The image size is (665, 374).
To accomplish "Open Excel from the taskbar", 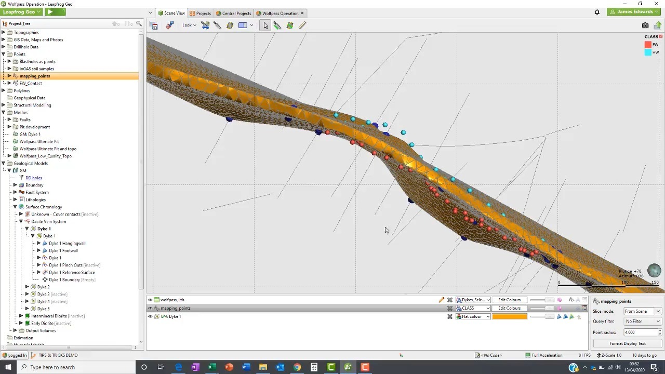I will (x=212, y=367).
